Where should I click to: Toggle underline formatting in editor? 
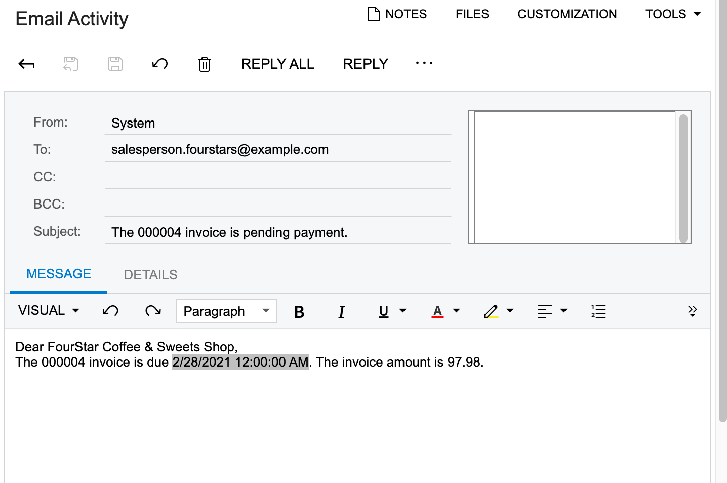(x=384, y=311)
